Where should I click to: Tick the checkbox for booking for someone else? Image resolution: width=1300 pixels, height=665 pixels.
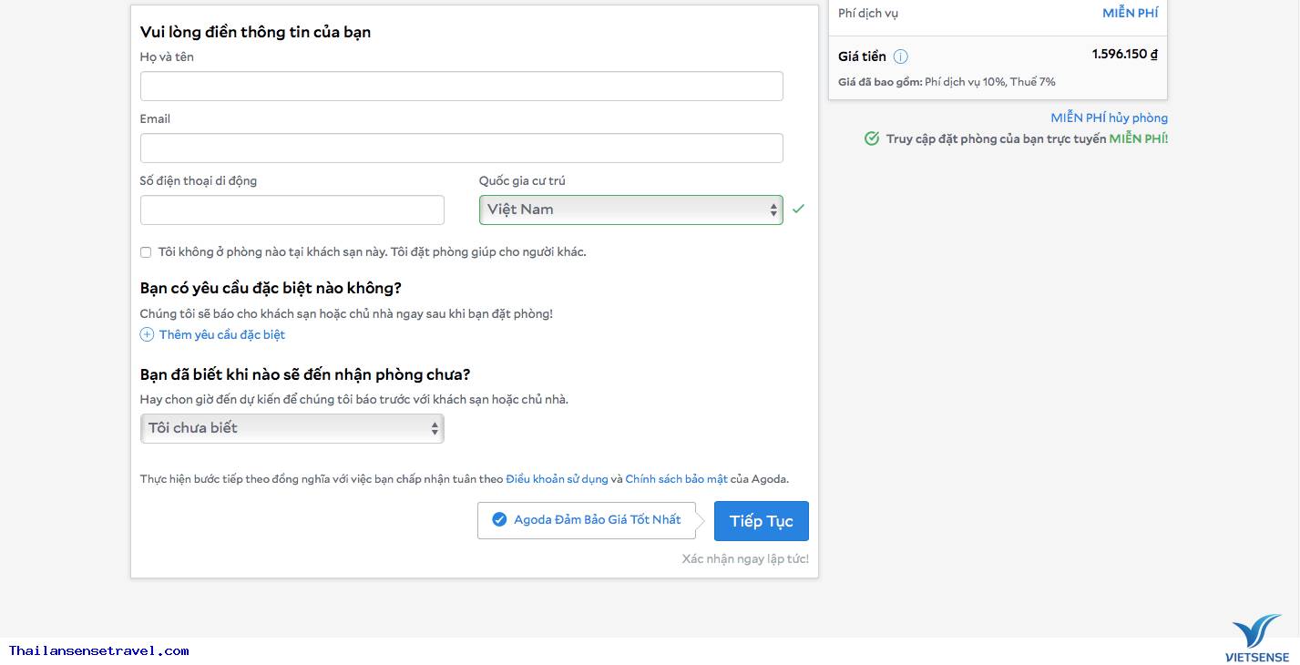coord(146,252)
